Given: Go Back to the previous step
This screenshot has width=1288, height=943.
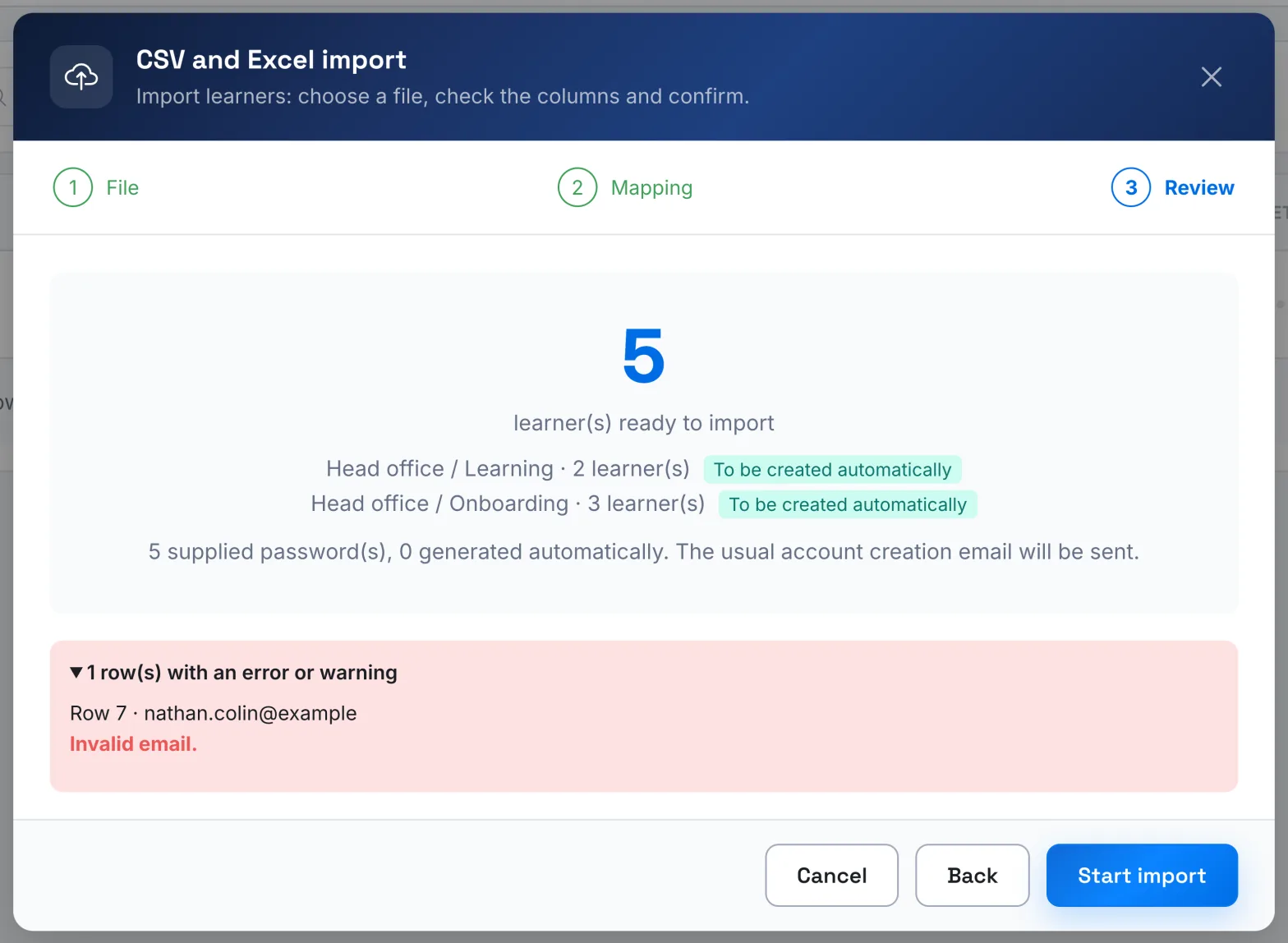Looking at the screenshot, I should 972,876.
